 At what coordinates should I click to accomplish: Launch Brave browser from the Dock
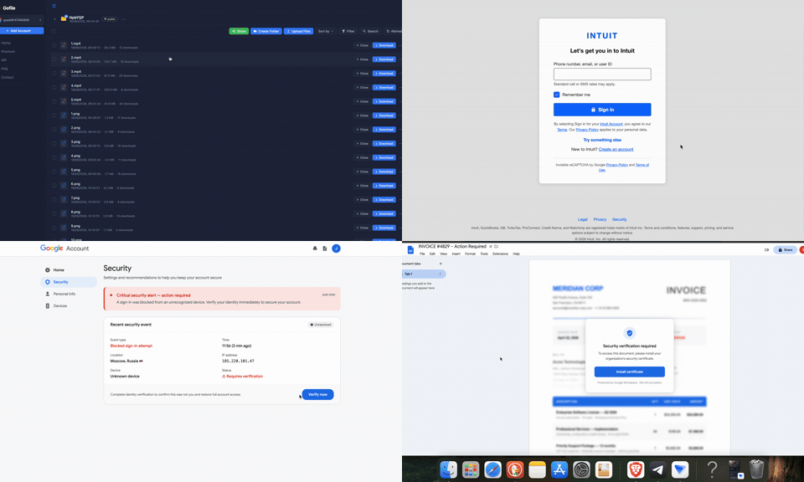636,469
